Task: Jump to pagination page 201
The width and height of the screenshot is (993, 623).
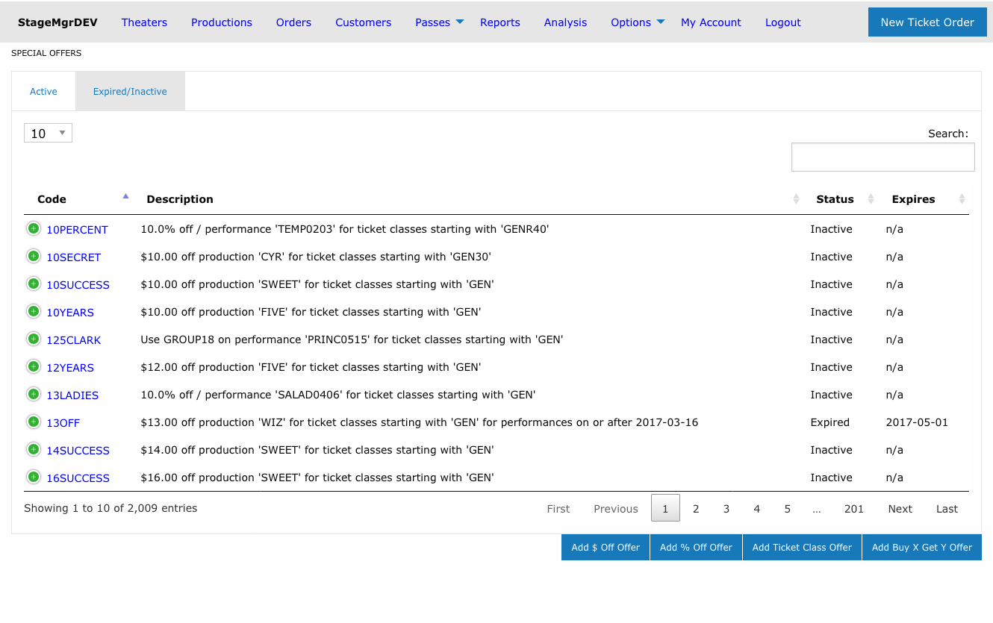Action: coord(853,508)
